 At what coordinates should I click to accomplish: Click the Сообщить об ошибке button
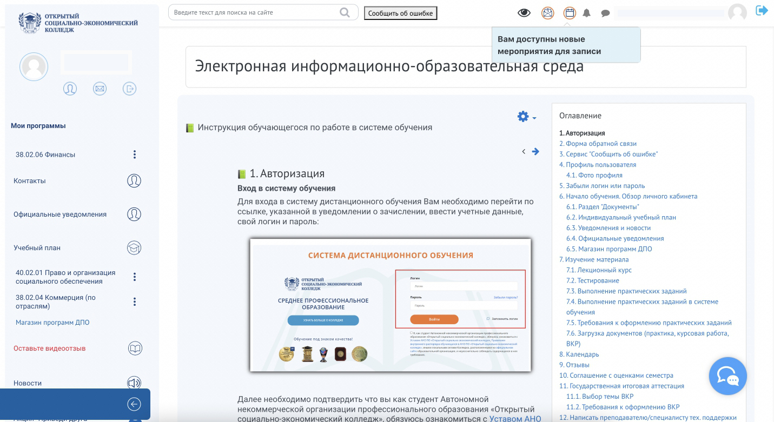400,13
